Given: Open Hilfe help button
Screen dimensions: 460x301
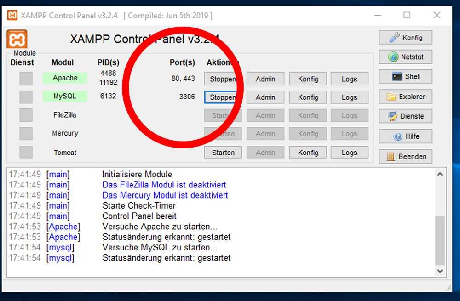Looking at the screenshot, I should [405, 136].
